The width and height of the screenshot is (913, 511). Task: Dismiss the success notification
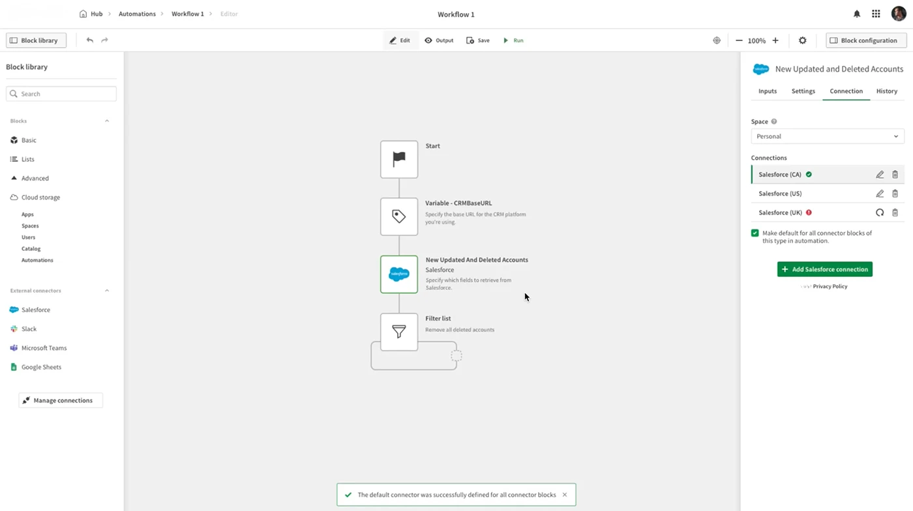click(x=565, y=495)
